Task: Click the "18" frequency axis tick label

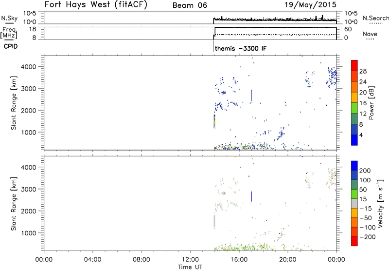Action: [x=33, y=29]
